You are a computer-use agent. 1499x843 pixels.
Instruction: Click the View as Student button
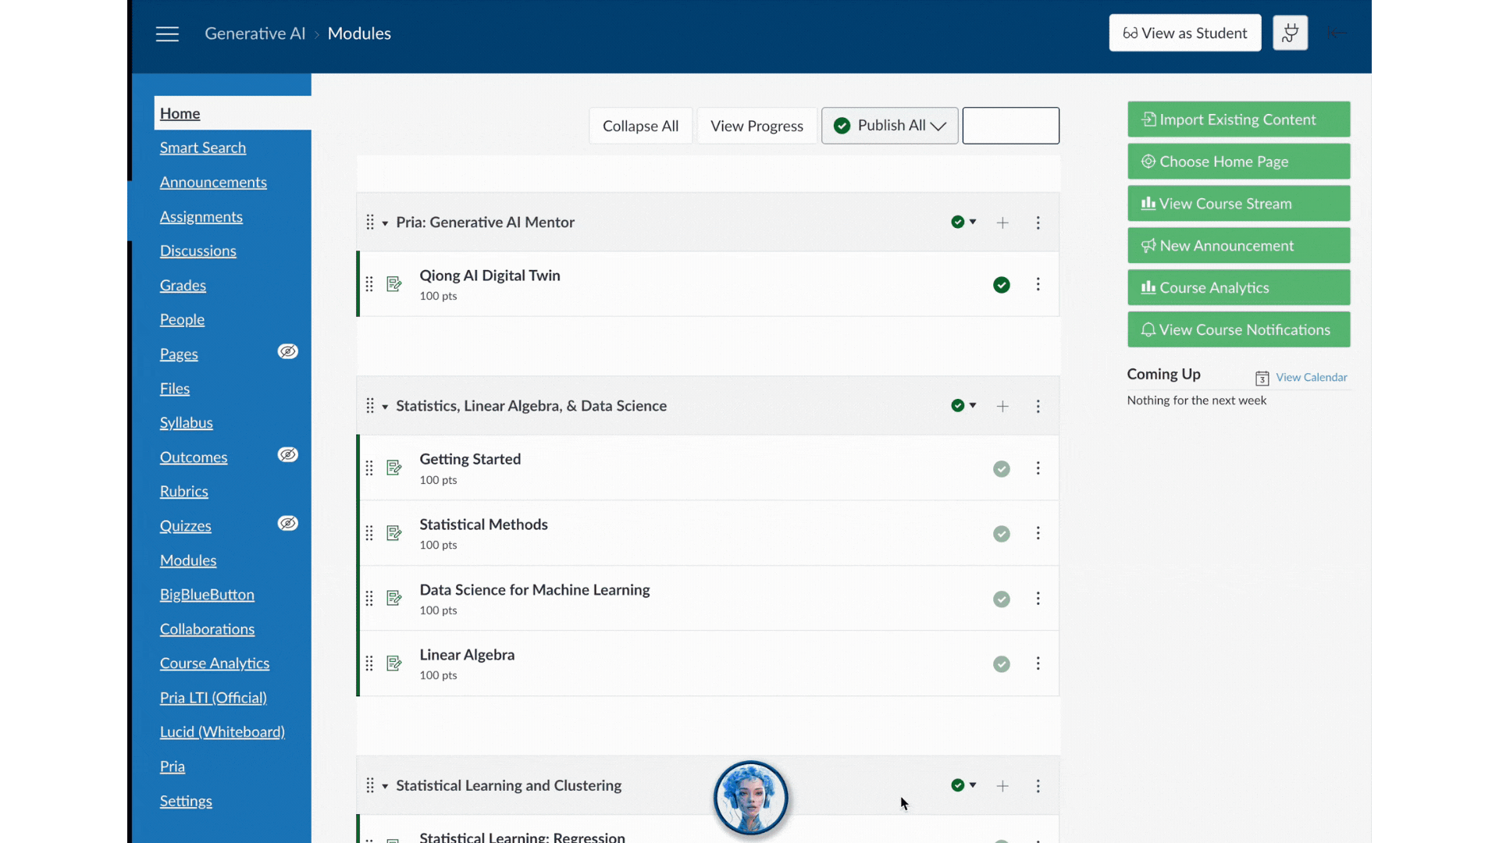(1184, 33)
